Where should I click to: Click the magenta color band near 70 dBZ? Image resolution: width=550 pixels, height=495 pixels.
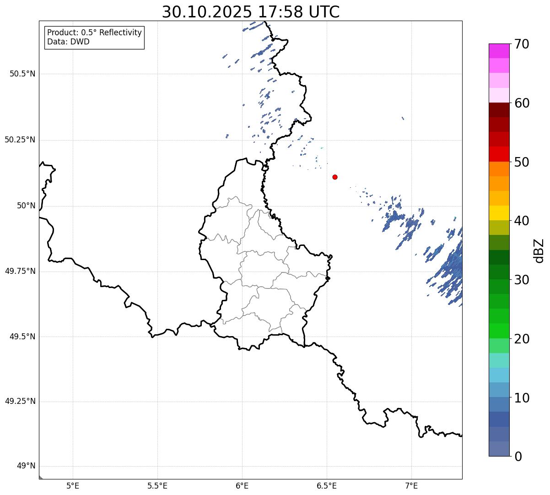coord(499,51)
